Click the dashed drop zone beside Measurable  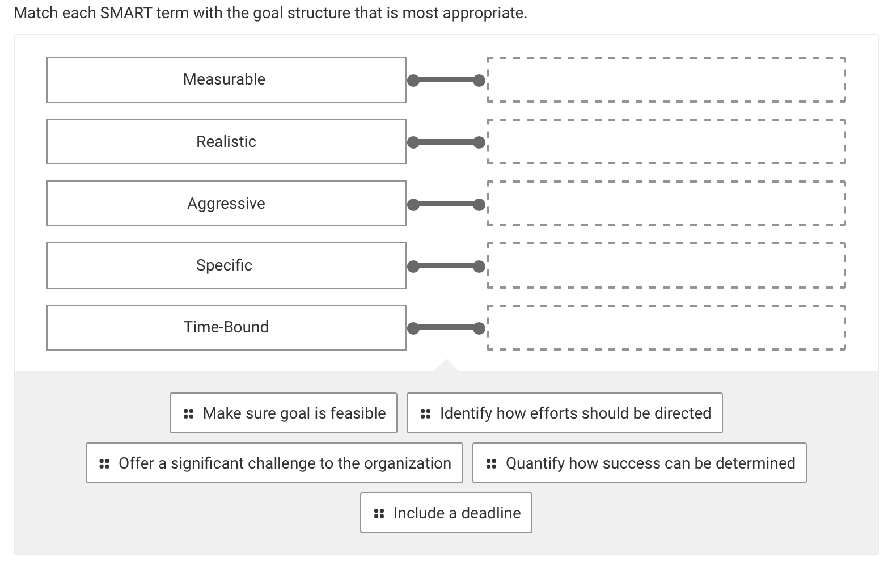666,79
